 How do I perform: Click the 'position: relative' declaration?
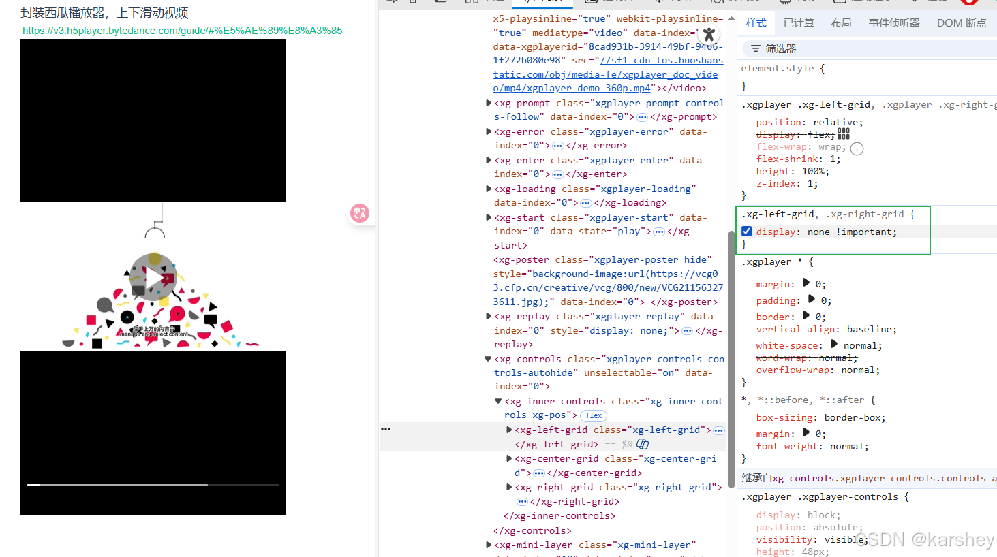(x=810, y=123)
